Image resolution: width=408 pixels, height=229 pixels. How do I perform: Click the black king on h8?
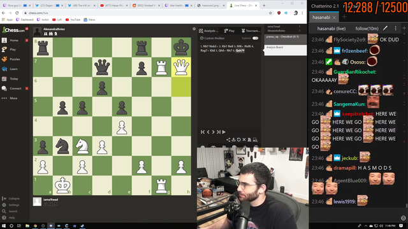tap(181, 47)
